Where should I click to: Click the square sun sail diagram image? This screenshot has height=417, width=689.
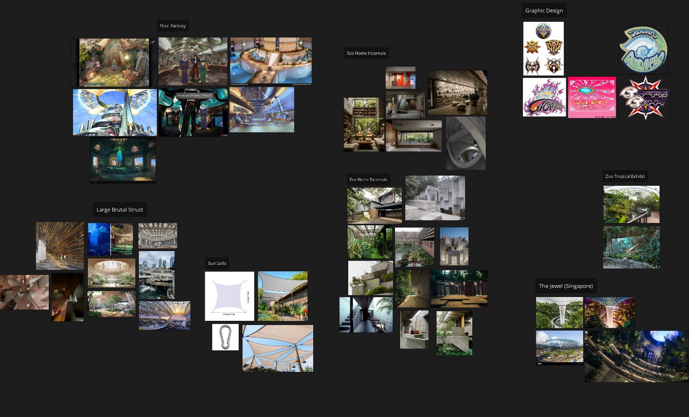click(230, 296)
